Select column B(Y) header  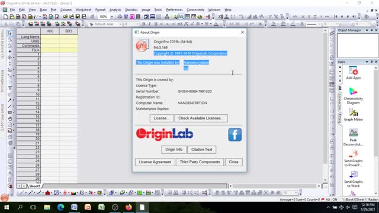(69, 31)
